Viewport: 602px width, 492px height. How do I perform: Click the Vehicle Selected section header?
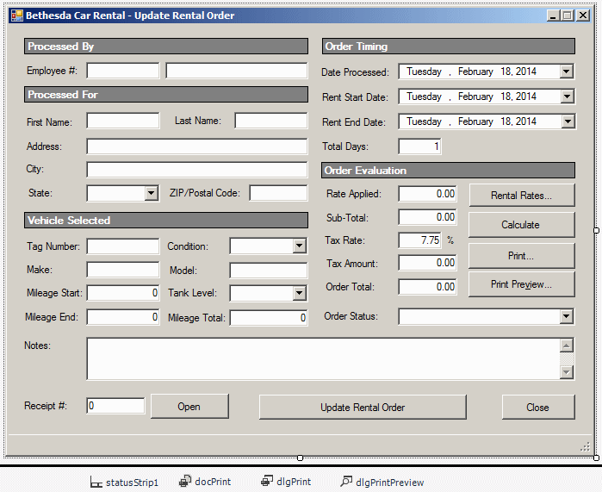click(166, 220)
